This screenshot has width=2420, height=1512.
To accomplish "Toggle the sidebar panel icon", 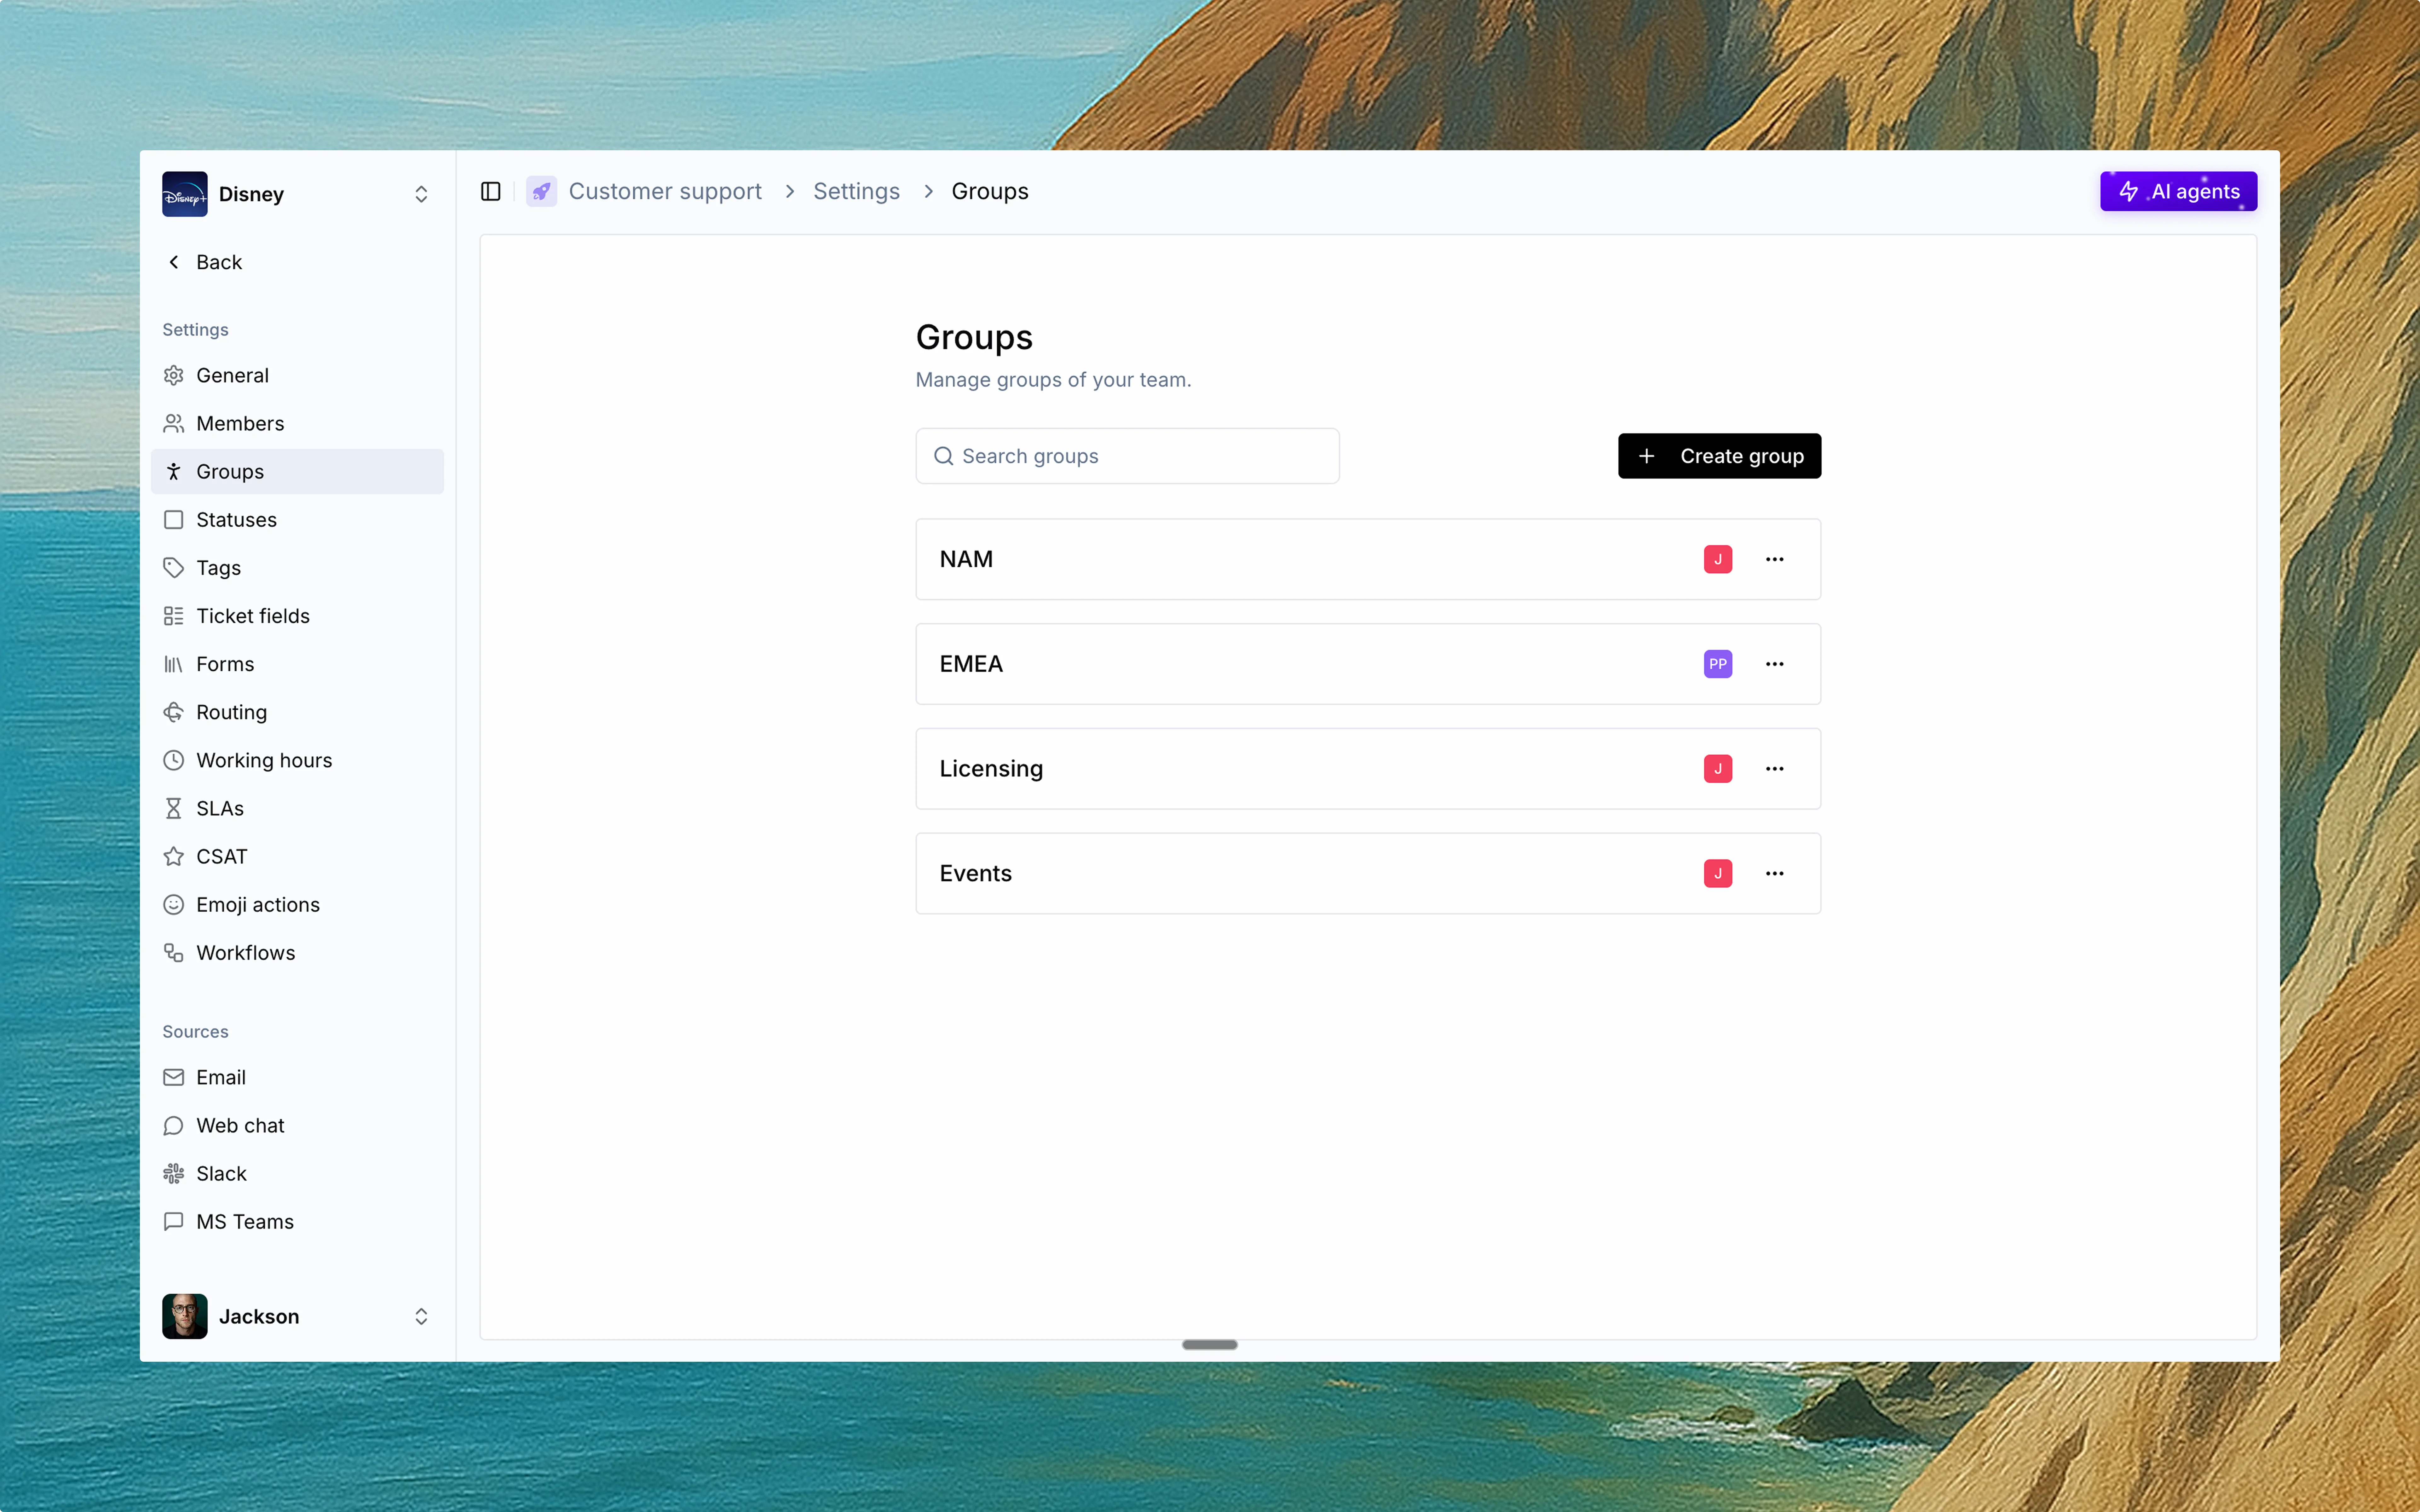I will [x=490, y=191].
